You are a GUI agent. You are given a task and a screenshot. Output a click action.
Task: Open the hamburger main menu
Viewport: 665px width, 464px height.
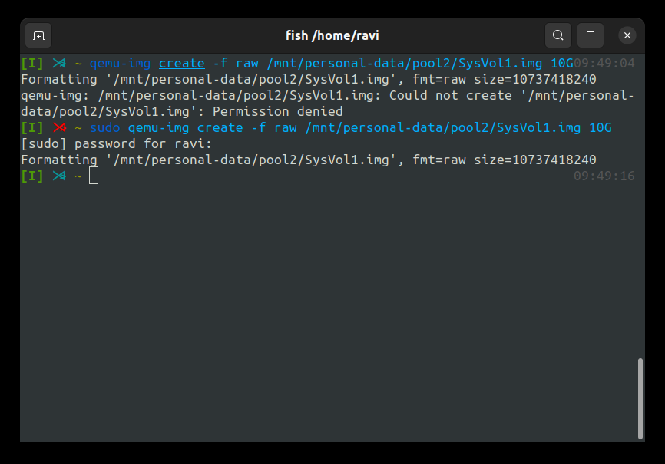point(590,35)
